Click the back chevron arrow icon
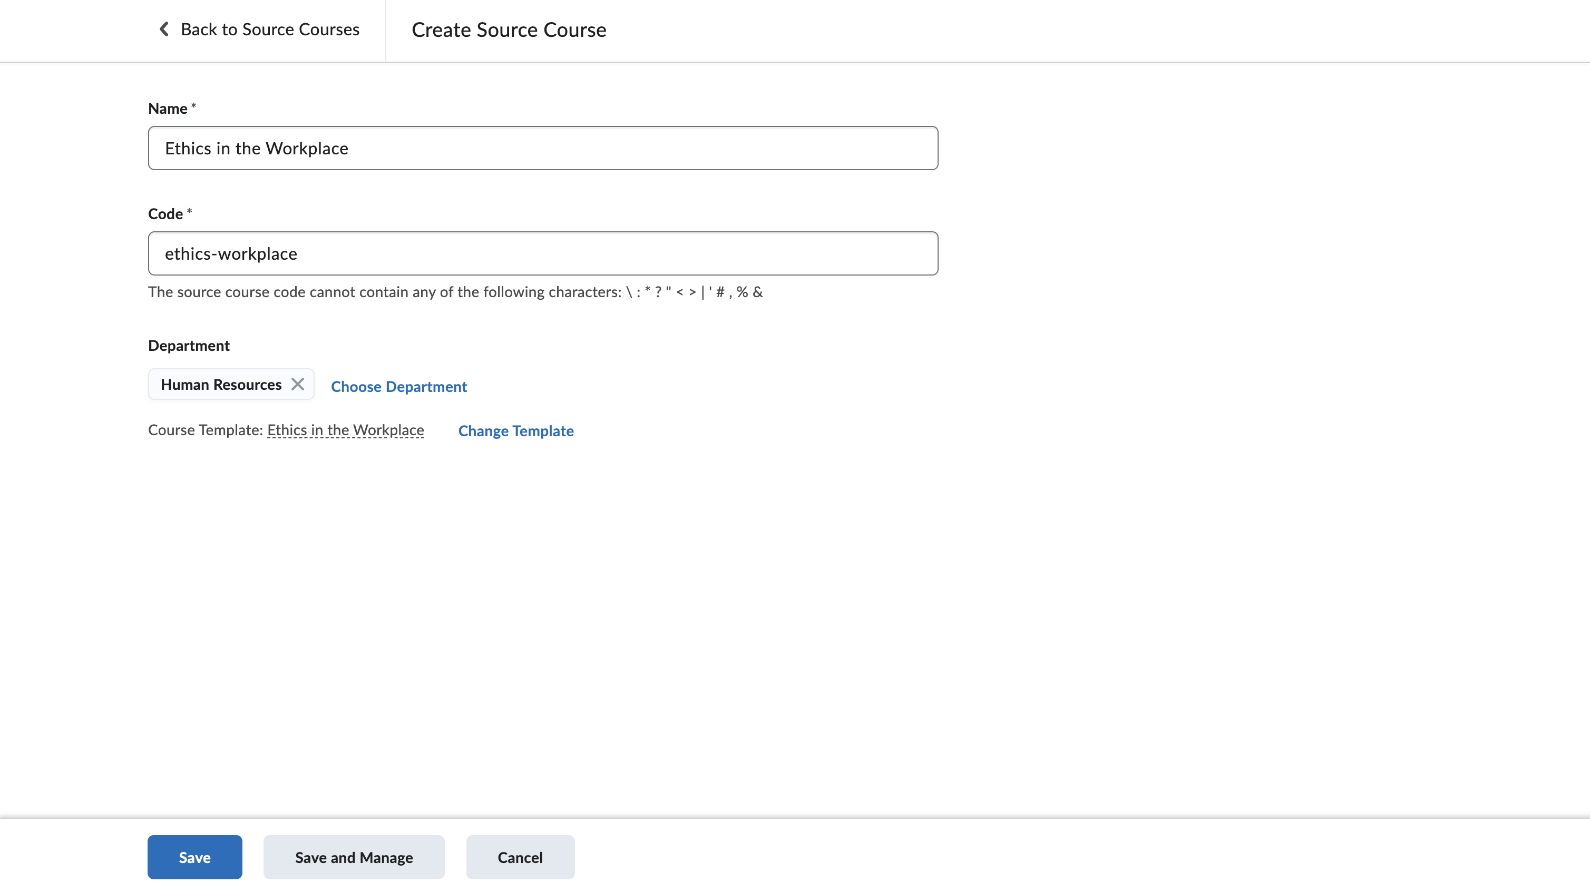The image size is (1590, 893). (x=164, y=29)
